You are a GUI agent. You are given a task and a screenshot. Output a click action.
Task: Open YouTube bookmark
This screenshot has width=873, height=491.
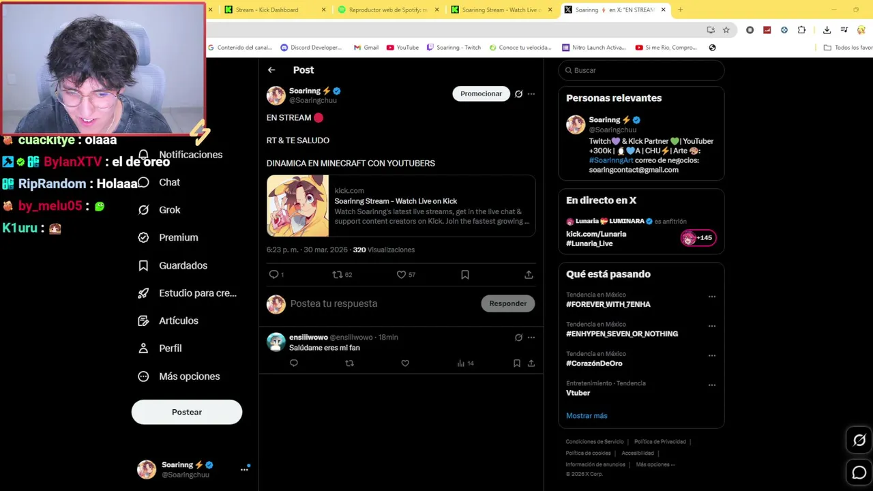click(402, 48)
